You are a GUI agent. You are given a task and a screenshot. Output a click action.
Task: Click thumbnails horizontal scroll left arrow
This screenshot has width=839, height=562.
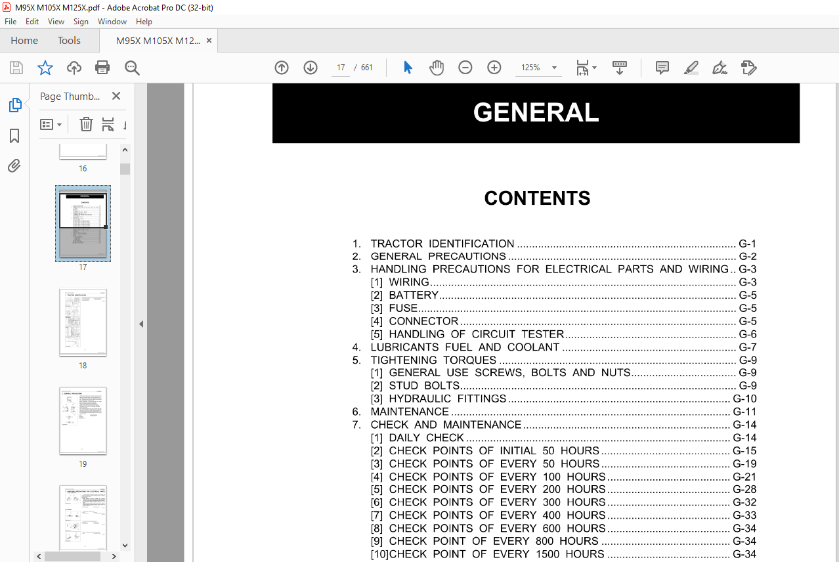click(39, 556)
